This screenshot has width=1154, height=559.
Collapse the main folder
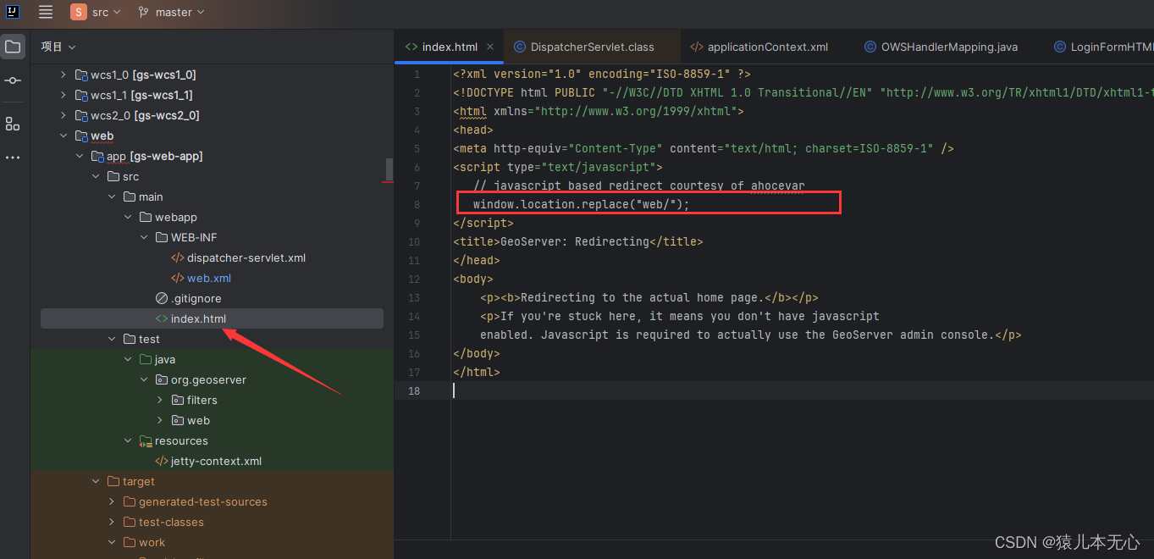112,196
